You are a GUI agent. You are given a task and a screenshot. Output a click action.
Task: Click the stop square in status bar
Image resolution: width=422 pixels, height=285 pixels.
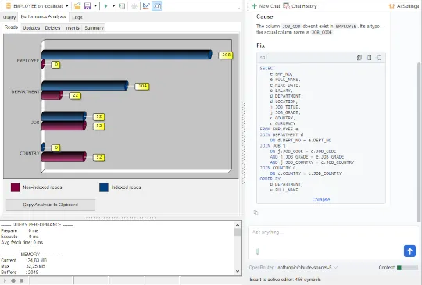(22, 280)
